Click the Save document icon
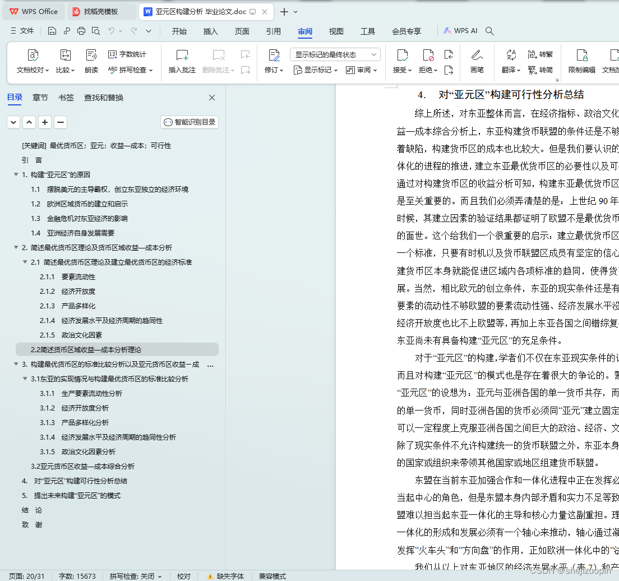The height and width of the screenshot is (581, 619). 52,31
